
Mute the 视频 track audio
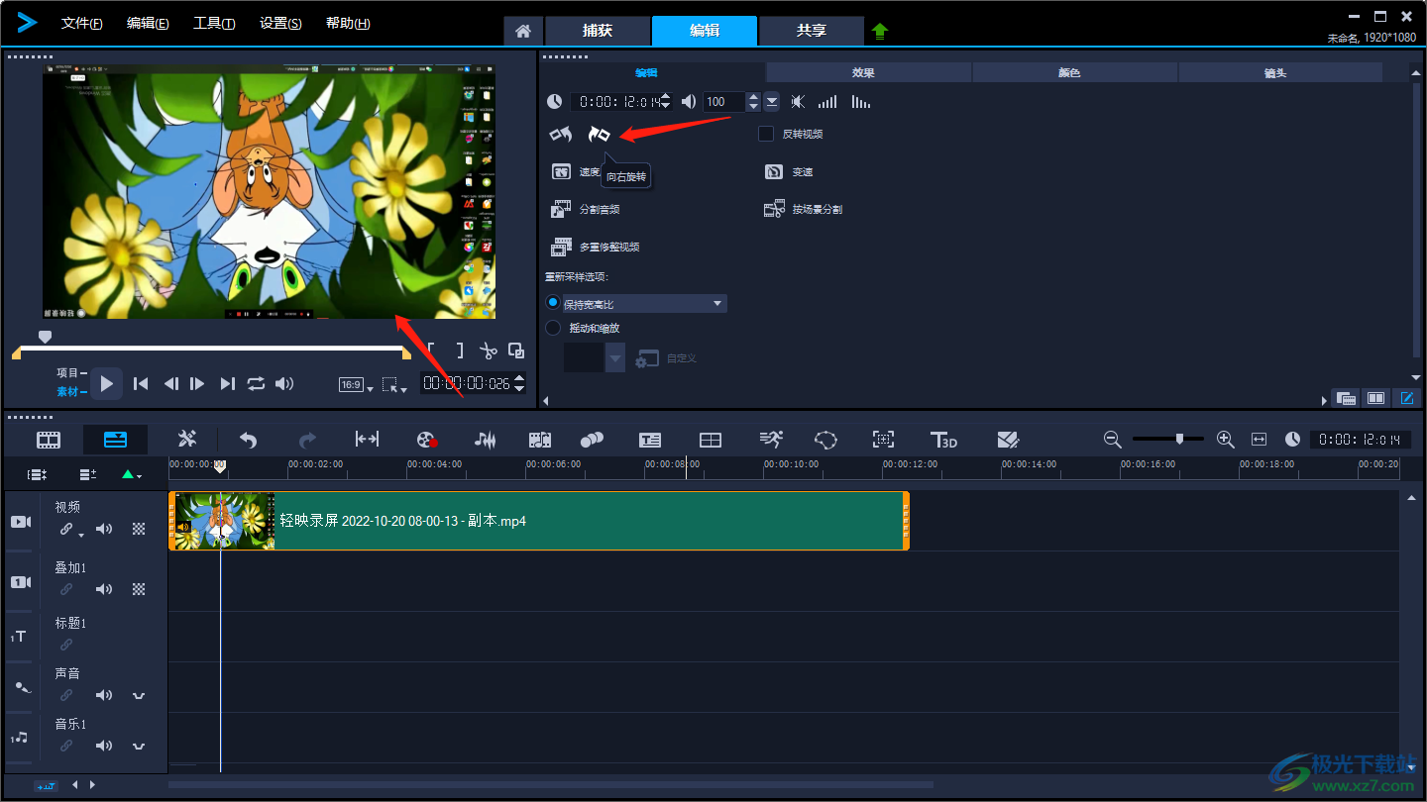(104, 529)
